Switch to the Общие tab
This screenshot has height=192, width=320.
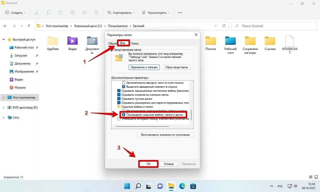[x=112, y=43]
